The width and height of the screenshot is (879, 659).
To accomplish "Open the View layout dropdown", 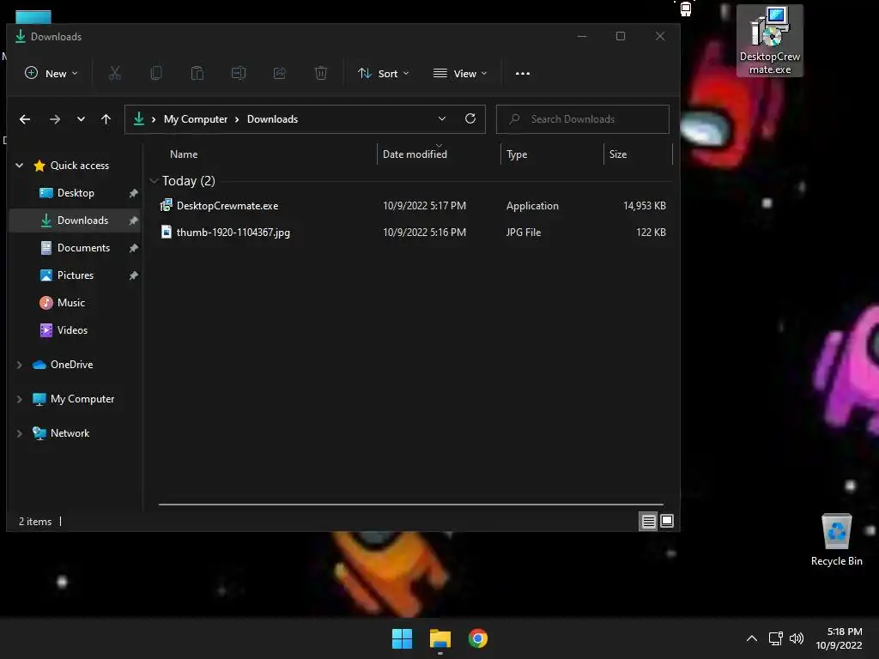I will tap(460, 74).
